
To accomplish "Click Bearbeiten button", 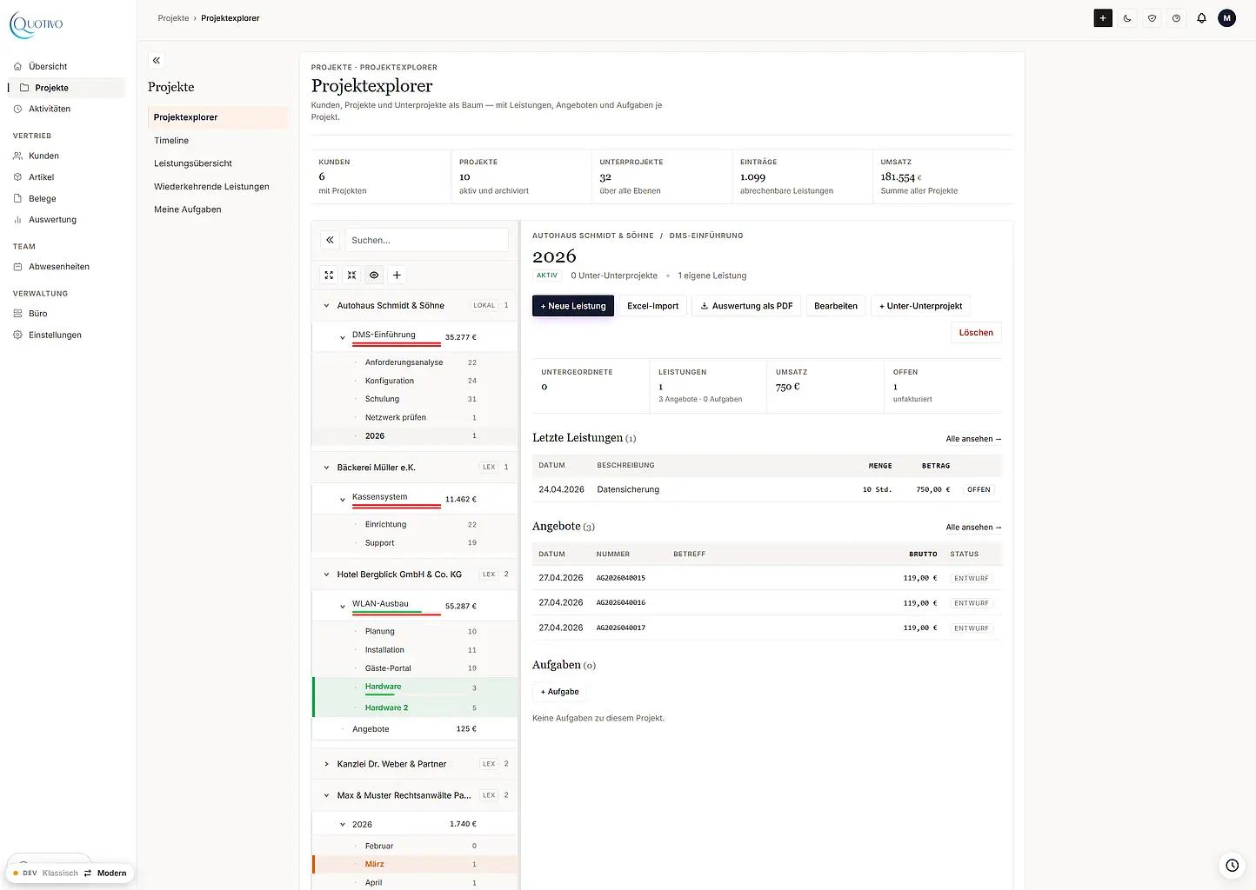I will (836, 306).
